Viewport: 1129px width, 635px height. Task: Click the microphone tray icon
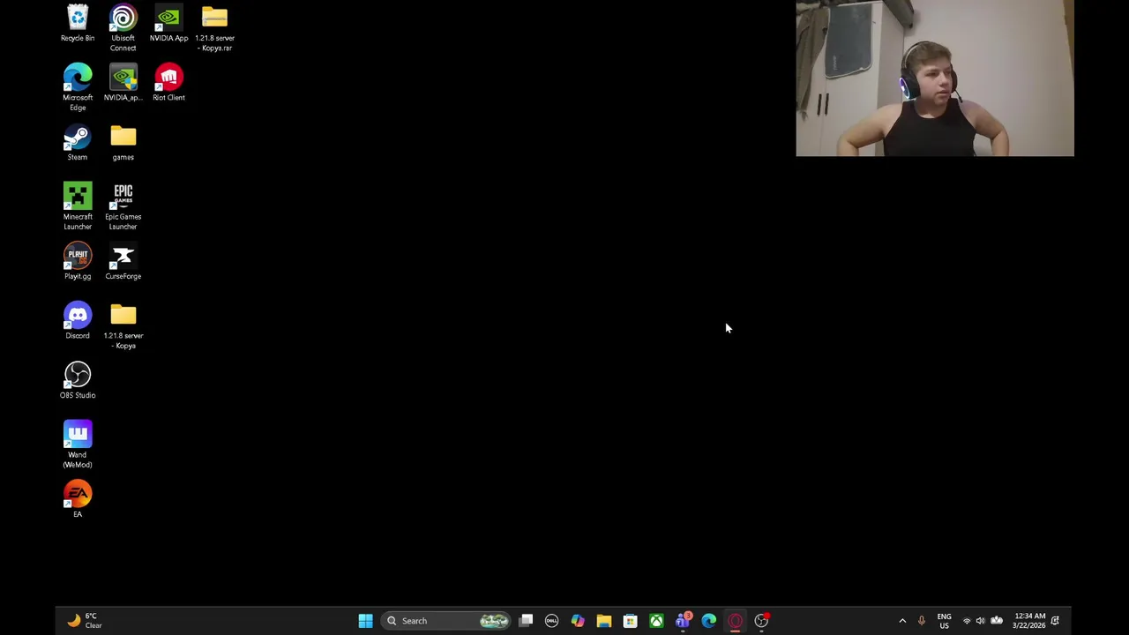922,621
